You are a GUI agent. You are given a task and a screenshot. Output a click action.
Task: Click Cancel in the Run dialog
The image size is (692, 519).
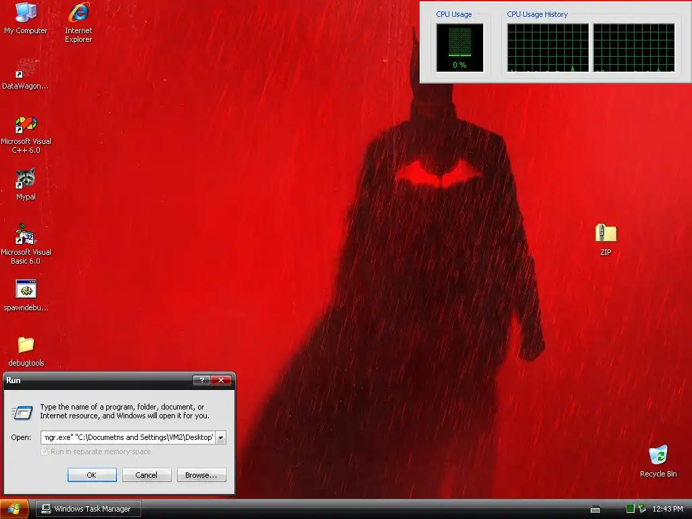(147, 475)
